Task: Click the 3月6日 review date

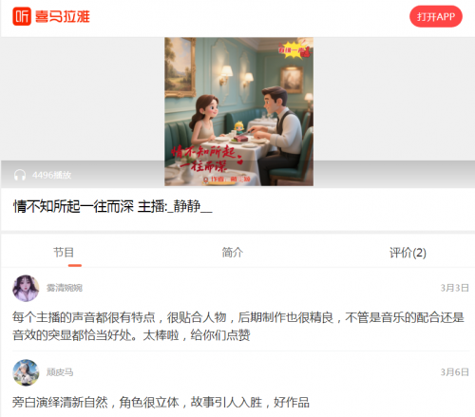Action: click(454, 372)
